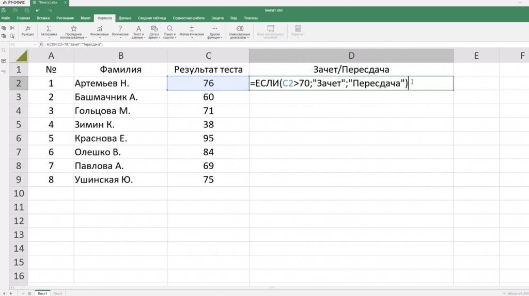Switch to the Сводная таблица tab
The width and height of the screenshot is (529, 296).
tap(152, 18)
